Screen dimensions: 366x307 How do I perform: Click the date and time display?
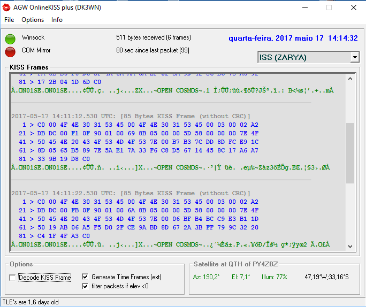tap(293, 38)
